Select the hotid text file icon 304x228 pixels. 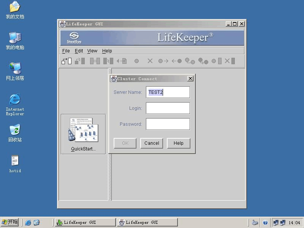(15, 164)
